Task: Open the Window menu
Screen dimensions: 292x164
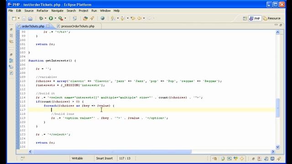Action: click(105, 10)
